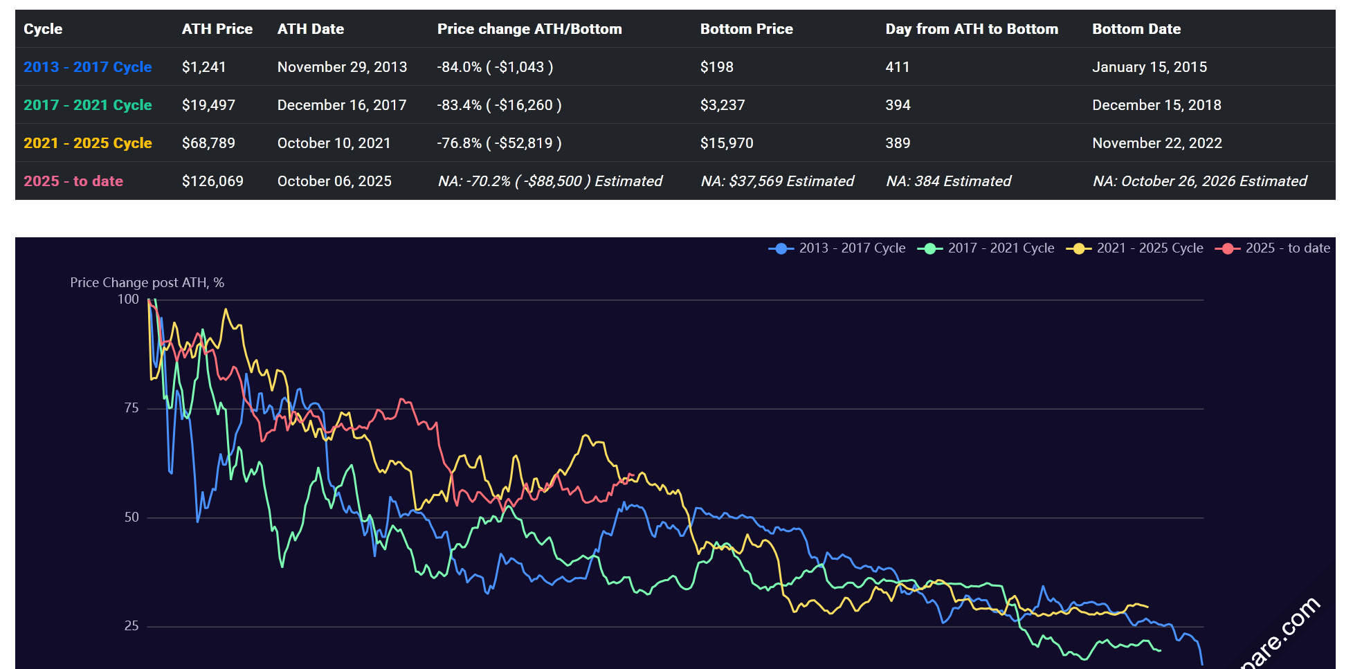Toggle the 2025 - to date legend series
This screenshot has width=1362, height=669.
pyautogui.click(x=1272, y=248)
